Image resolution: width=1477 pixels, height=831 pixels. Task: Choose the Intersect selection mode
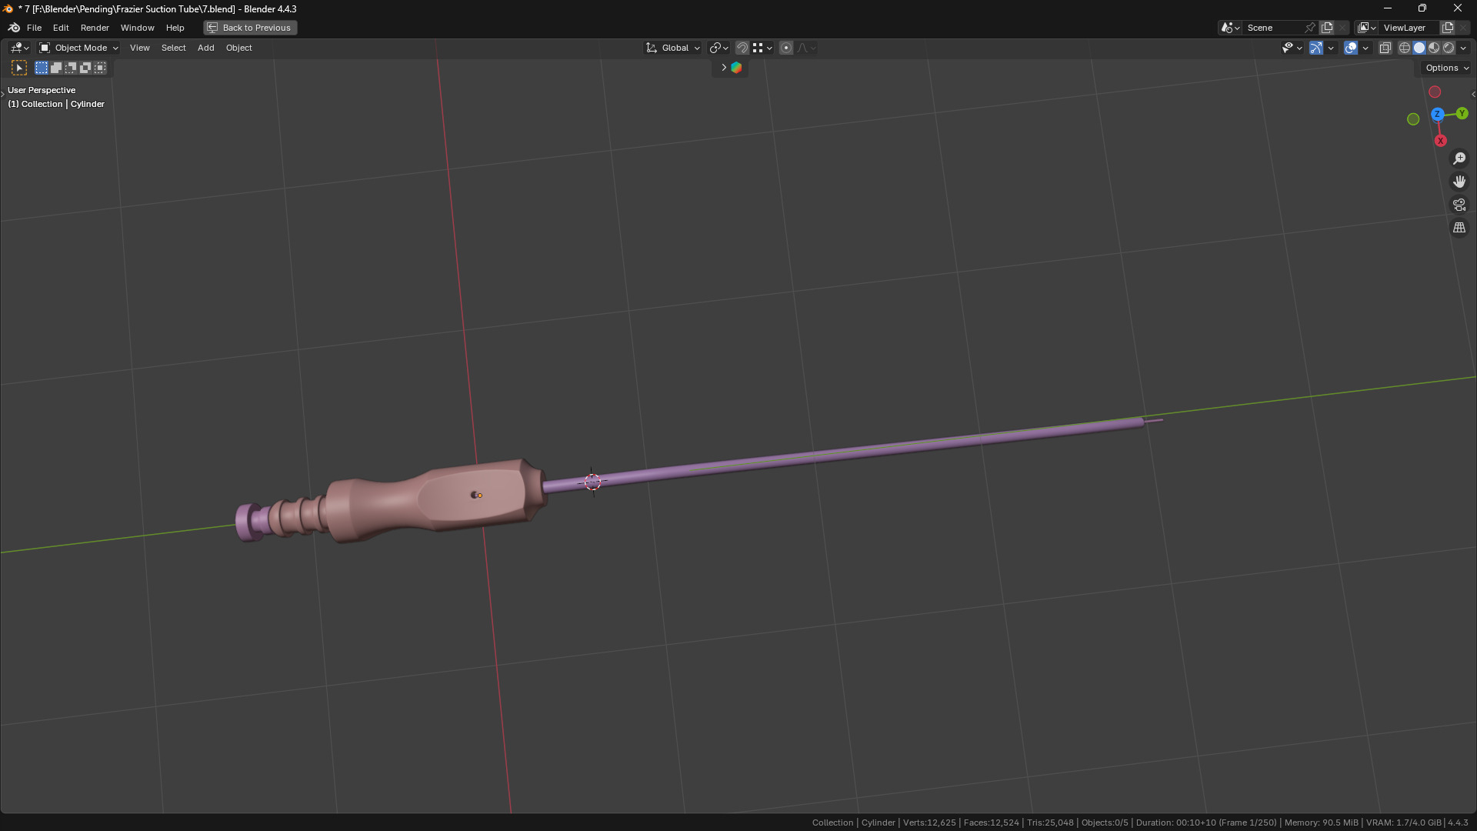(x=100, y=68)
